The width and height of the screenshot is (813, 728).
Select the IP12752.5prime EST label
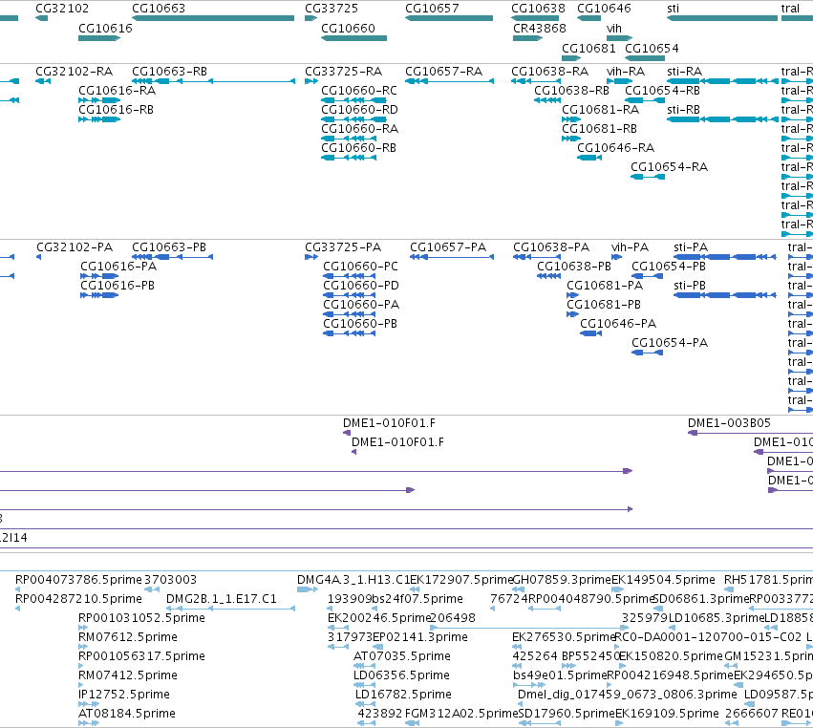coord(124,695)
